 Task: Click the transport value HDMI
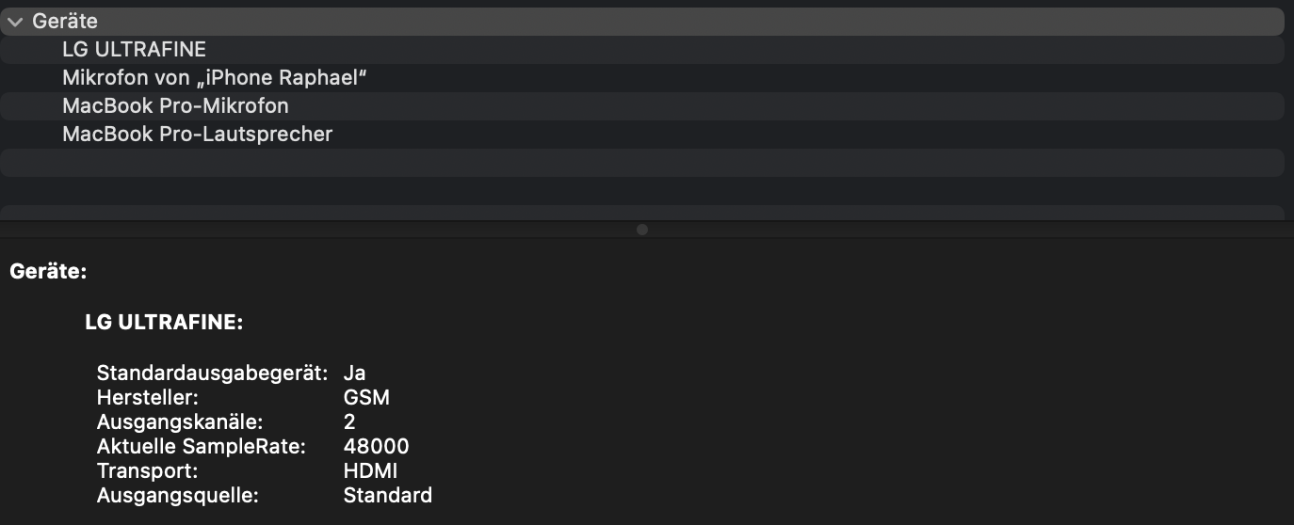tap(369, 470)
